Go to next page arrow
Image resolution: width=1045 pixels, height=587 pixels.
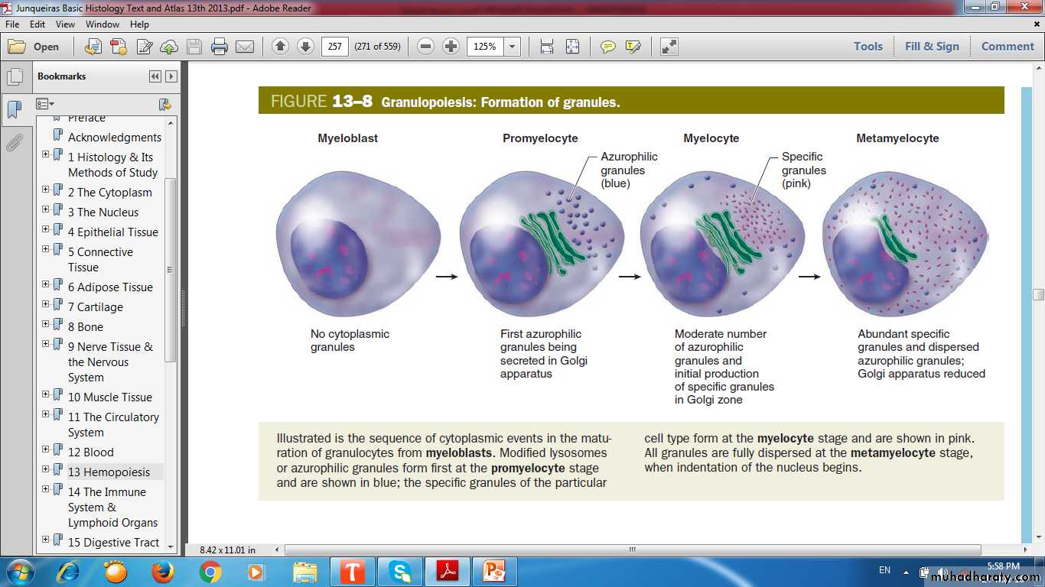305,47
